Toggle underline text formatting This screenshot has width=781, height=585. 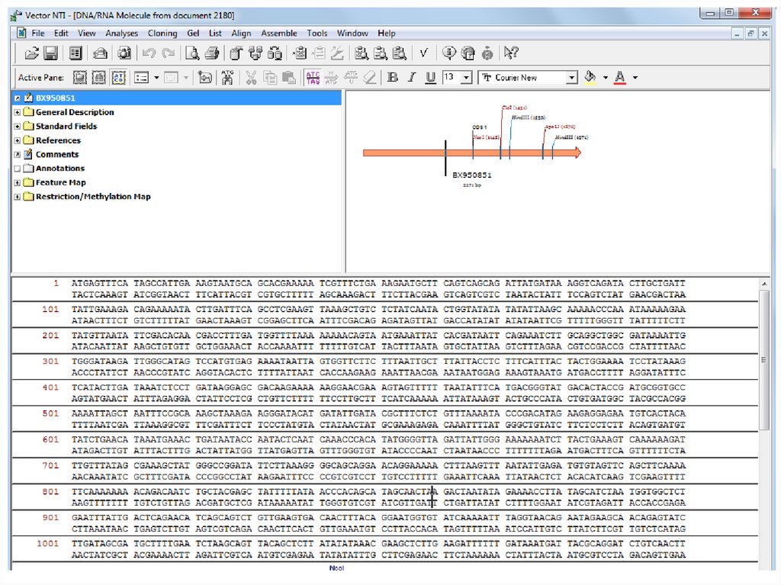[x=430, y=78]
